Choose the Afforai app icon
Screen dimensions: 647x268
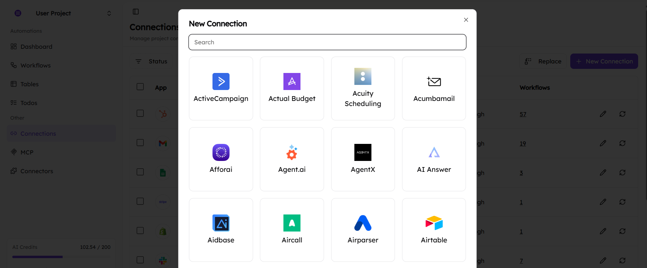[x=221, y=152]
